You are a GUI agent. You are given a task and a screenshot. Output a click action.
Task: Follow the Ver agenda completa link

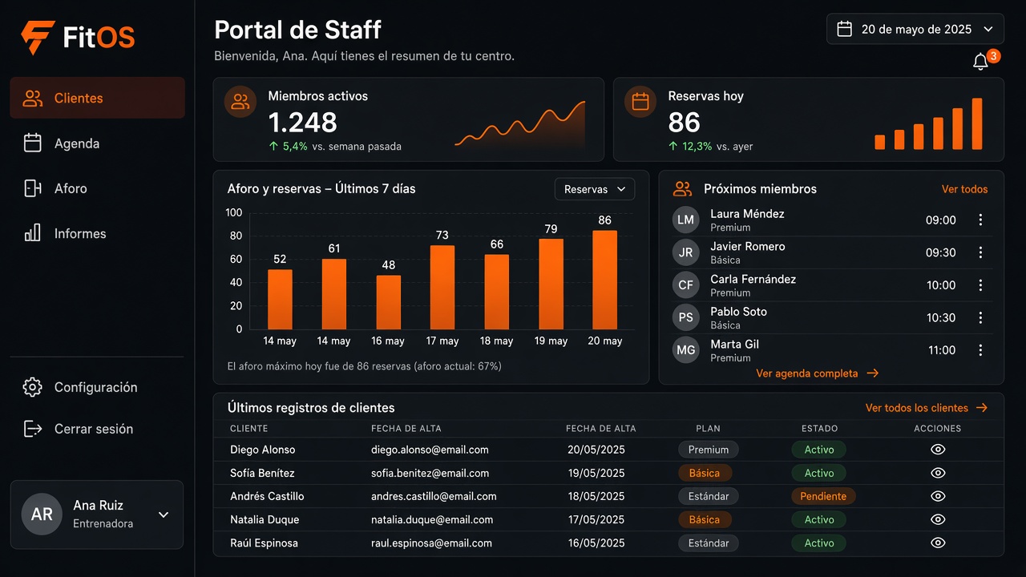pos(817,373)
